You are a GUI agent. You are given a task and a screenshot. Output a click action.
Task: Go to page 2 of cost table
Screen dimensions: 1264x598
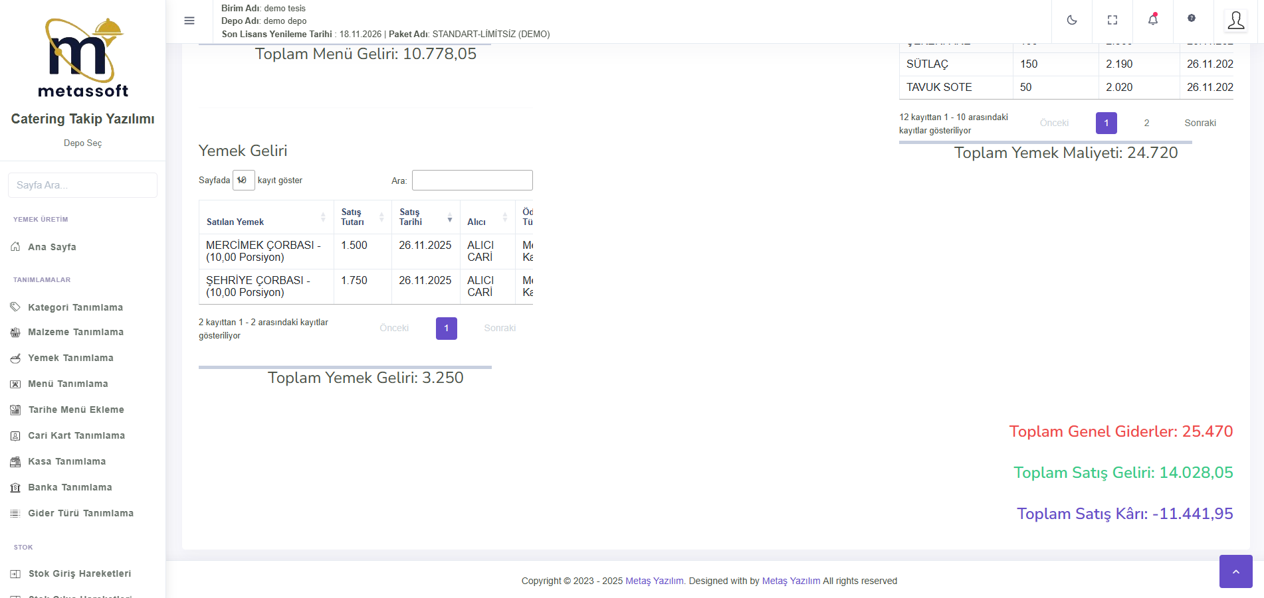coord(1146,123)
